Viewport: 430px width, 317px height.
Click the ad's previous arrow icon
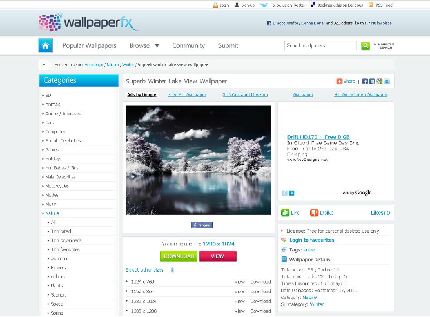pos(285,193)
